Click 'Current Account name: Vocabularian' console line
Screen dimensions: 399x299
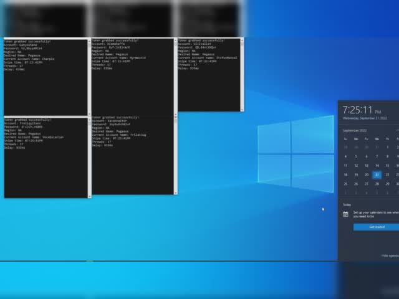34,137
